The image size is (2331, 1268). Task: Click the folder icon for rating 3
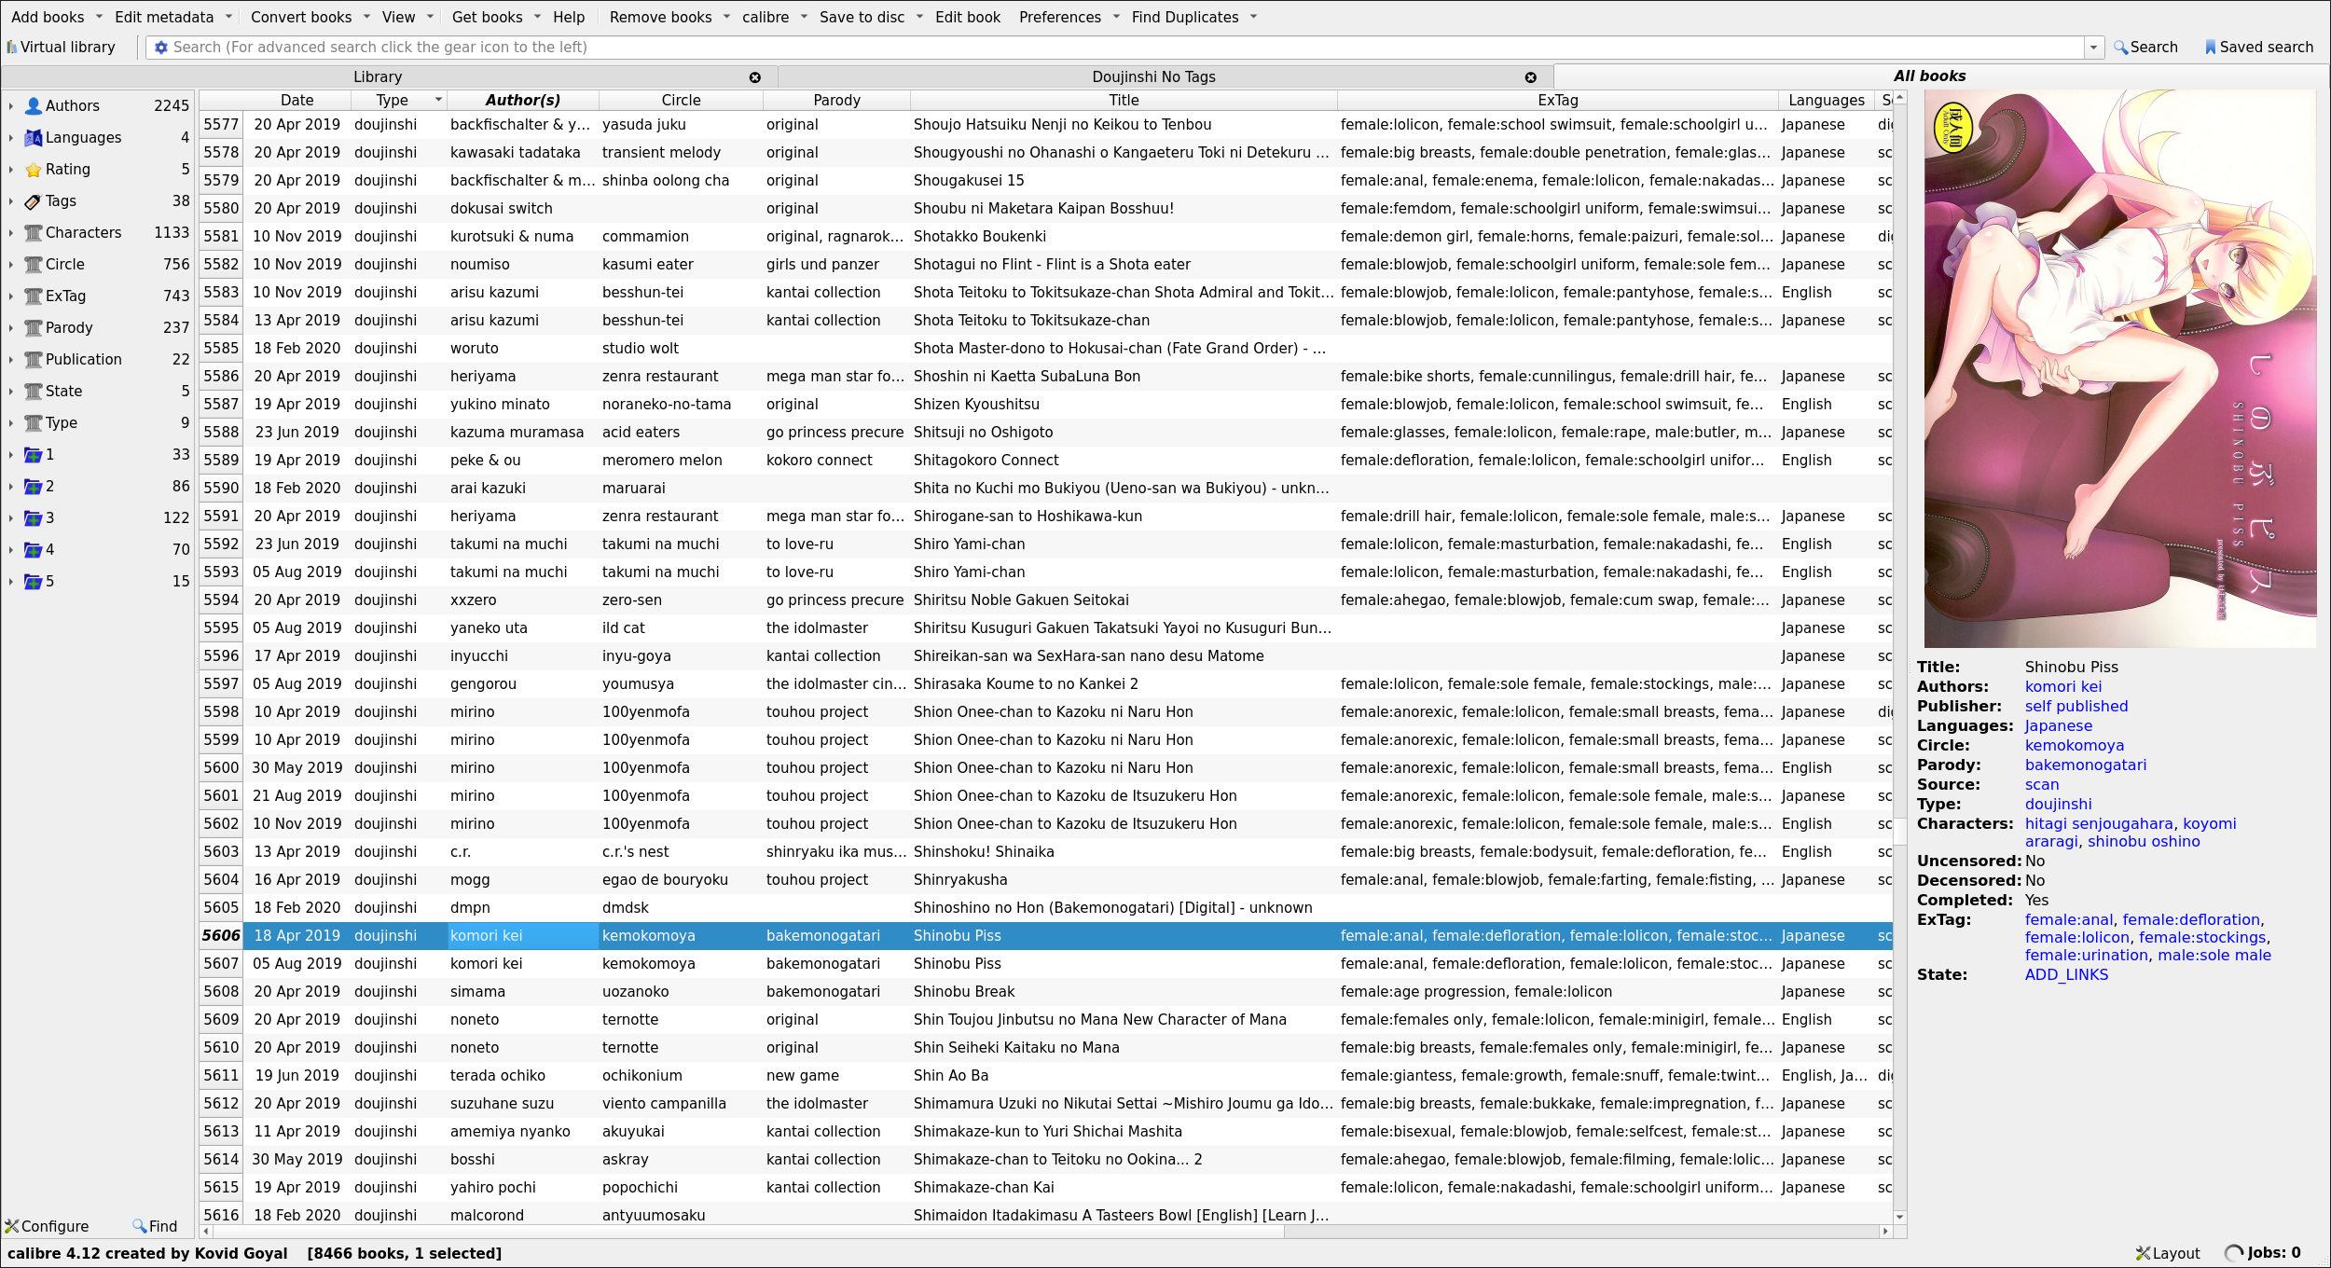pyautogui.click(x=34, y=518)
